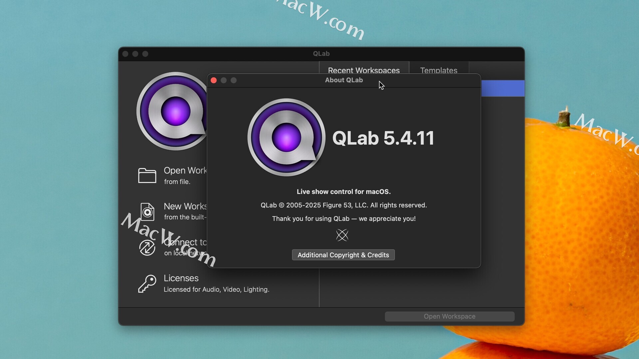The width and height of the screenshot is (639, 359).
Task: Click the QLab copyright 2005-2025 Figure 53 line
Action: click(x=343, y=205)
